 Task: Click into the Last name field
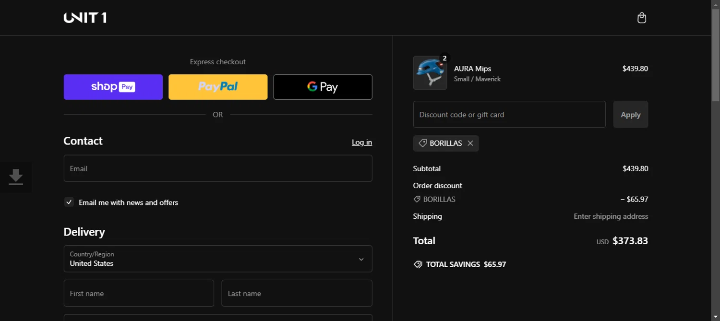297,293
